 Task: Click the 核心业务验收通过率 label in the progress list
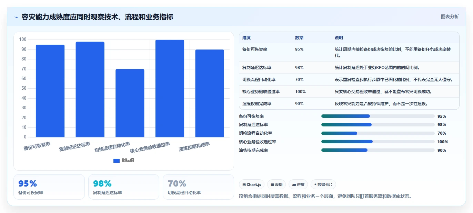coord(258,142)
